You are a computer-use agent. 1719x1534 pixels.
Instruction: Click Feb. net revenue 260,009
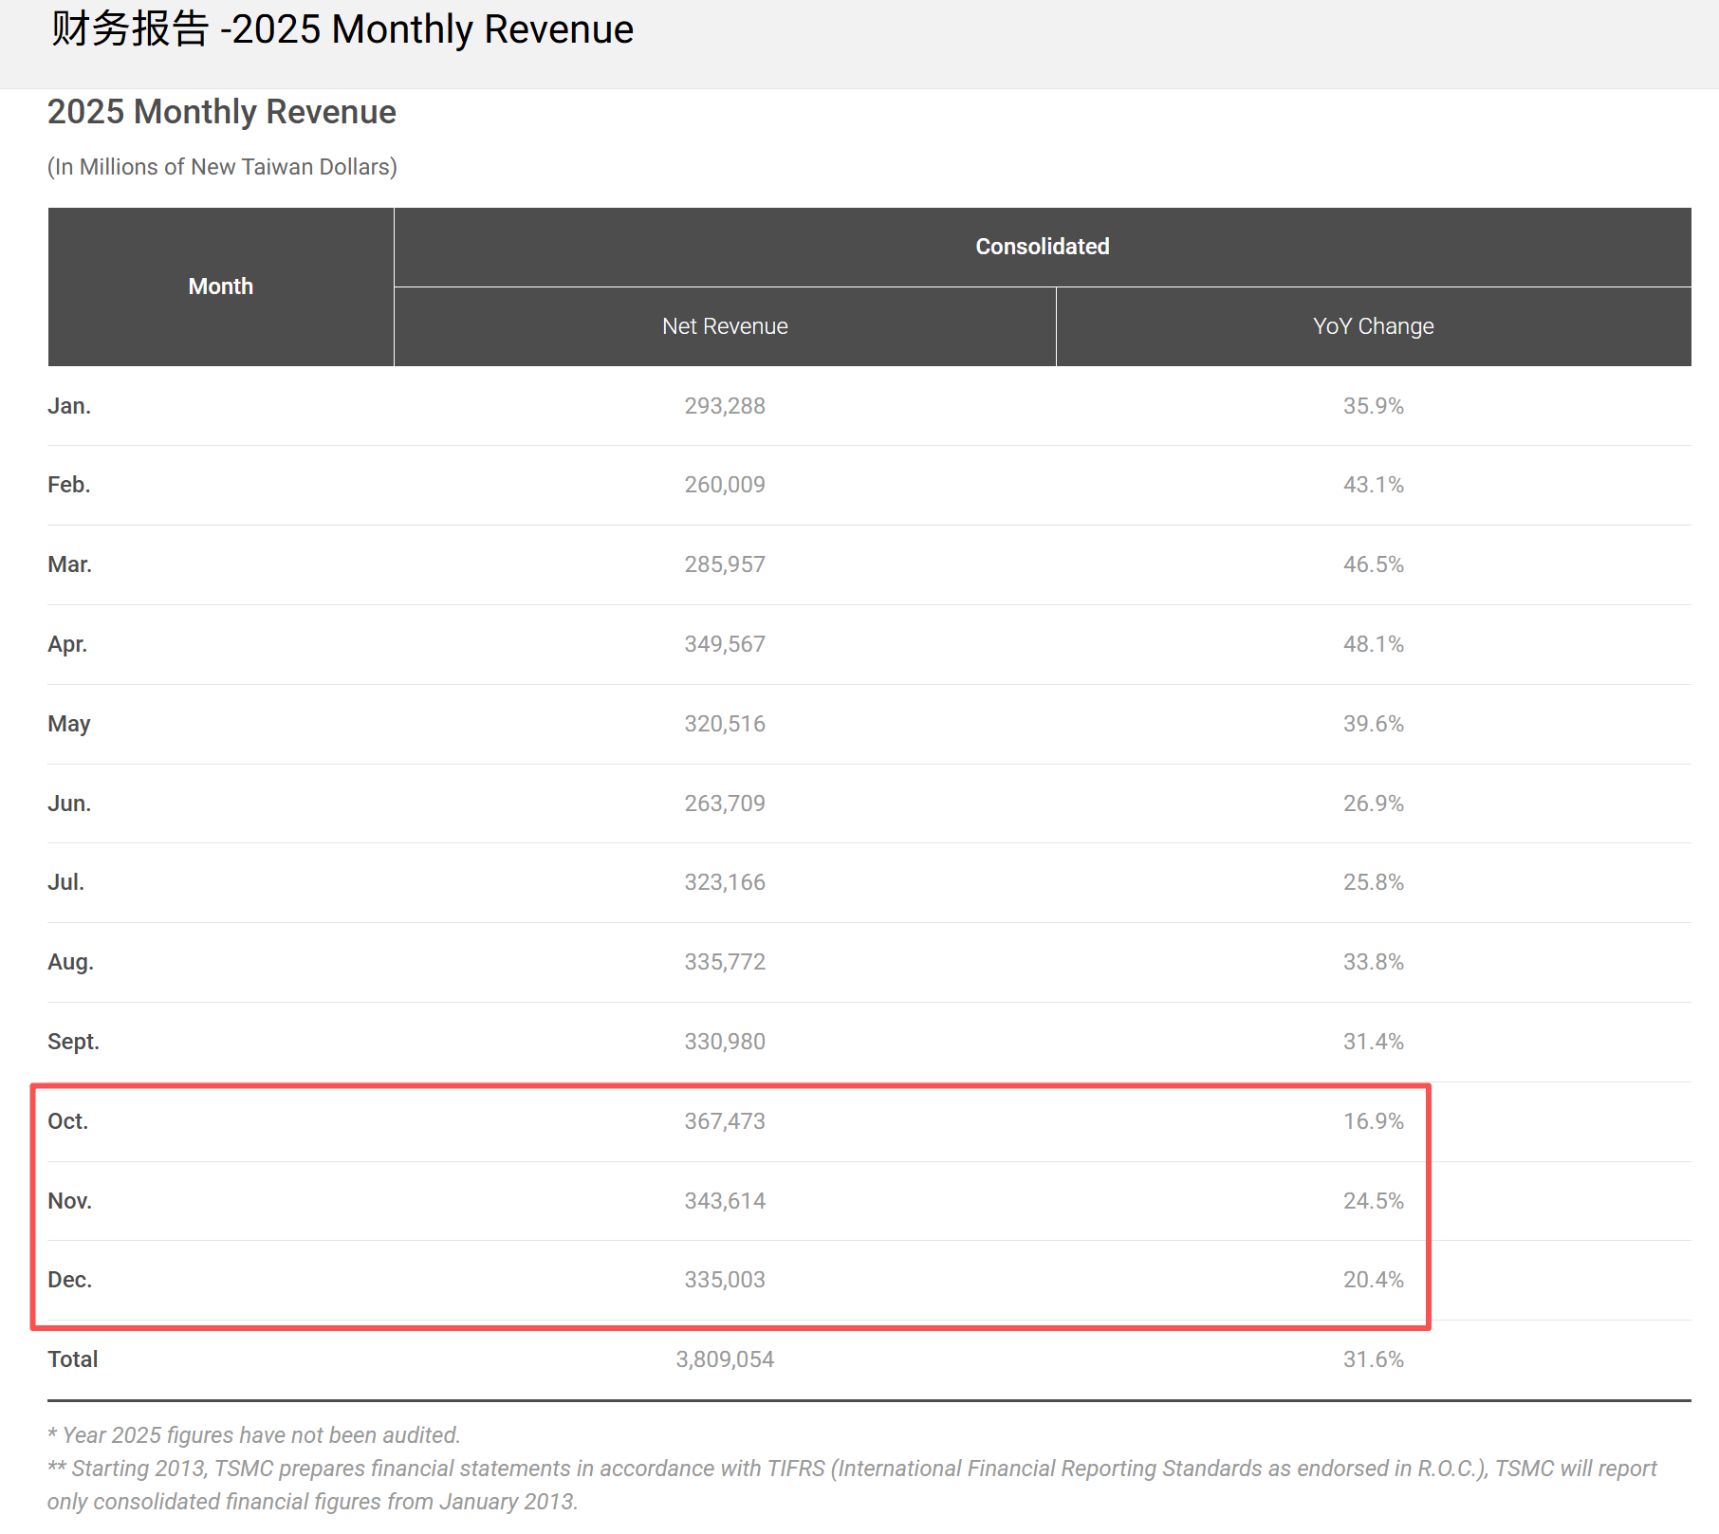pyautogui.click(x=725, y=485)
